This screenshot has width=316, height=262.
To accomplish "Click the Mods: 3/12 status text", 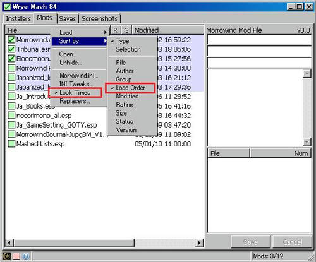I will tap(268, 256).
